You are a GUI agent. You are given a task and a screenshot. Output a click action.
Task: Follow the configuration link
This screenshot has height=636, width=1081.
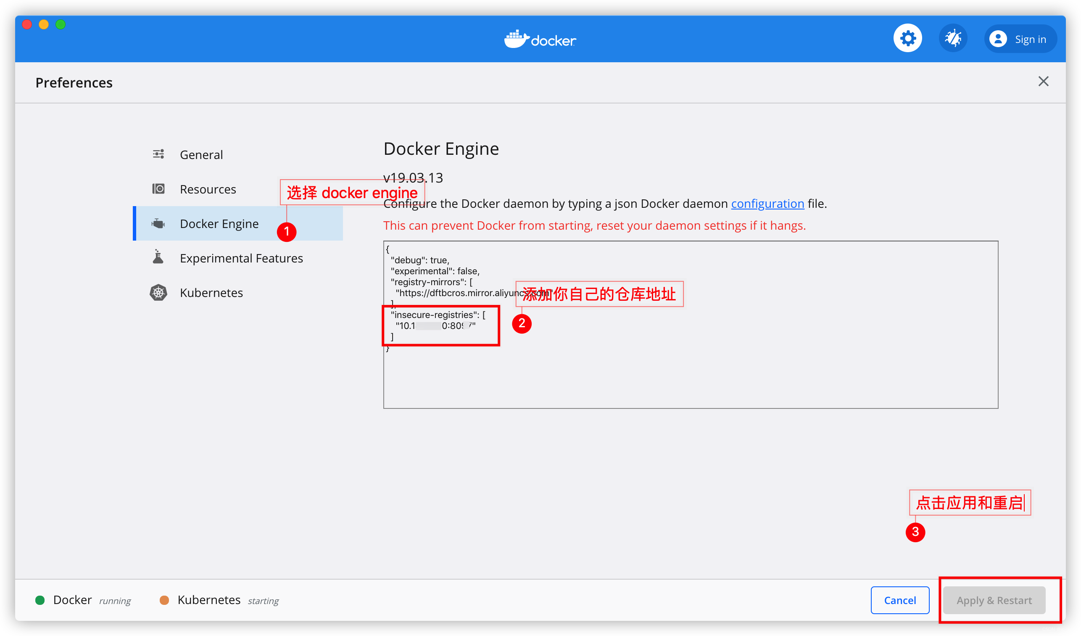pos(767,204)
